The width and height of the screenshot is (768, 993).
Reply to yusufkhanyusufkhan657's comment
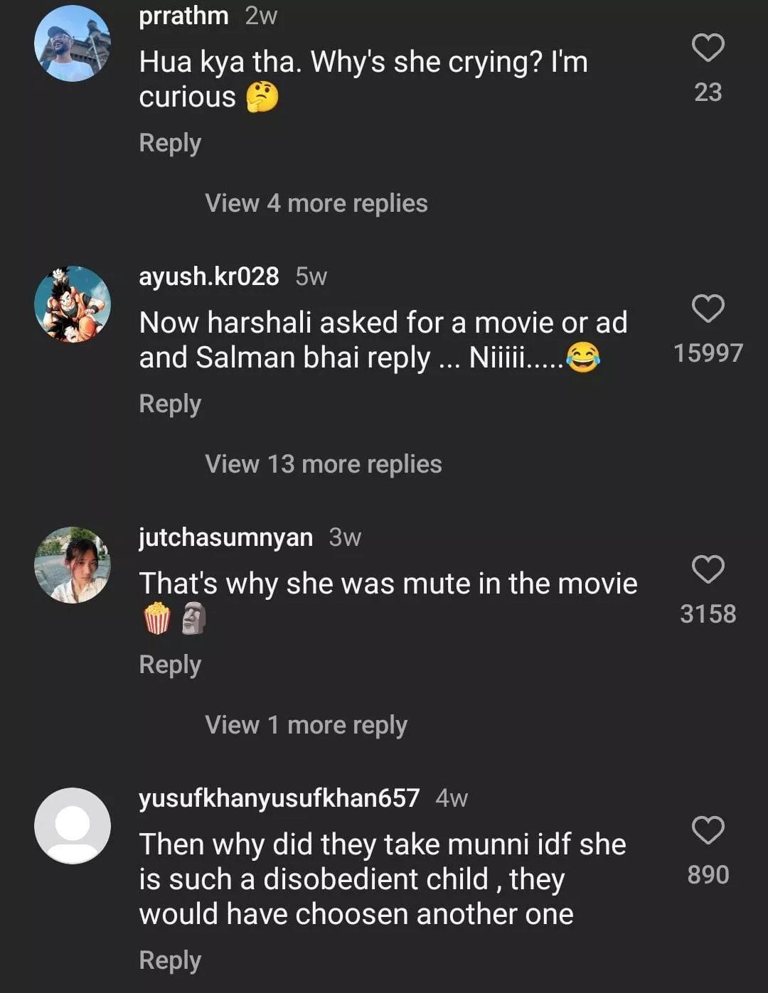(x=170, y=960)
